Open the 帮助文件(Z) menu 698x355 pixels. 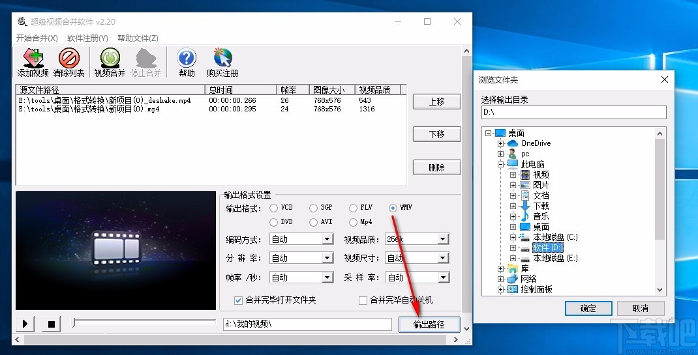click(x=138, y=38)
